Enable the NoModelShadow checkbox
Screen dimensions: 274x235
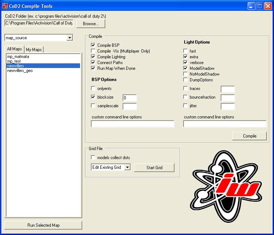(185, 74)
